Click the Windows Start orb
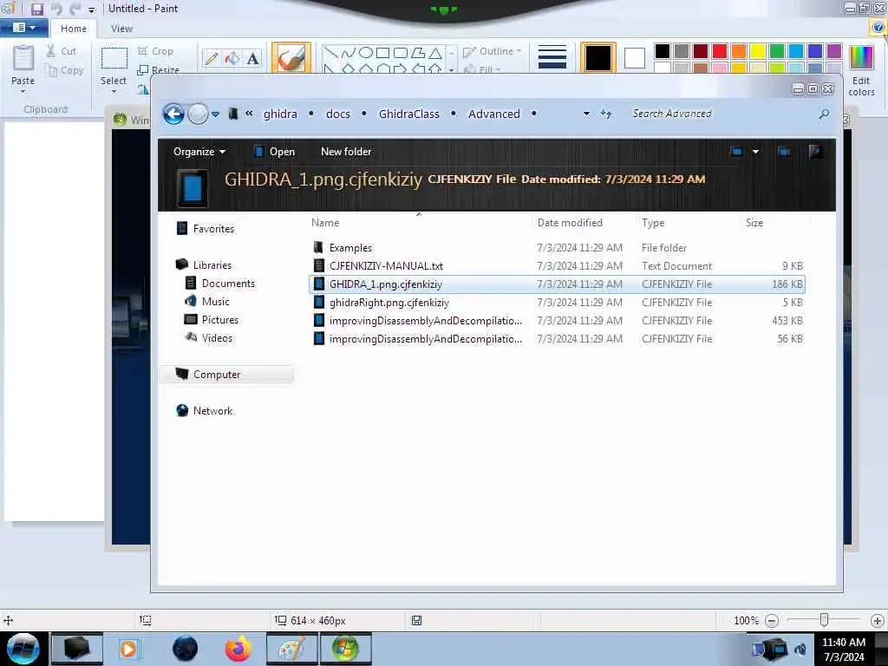This screenshot has width=888, height=666. [23, 649]
